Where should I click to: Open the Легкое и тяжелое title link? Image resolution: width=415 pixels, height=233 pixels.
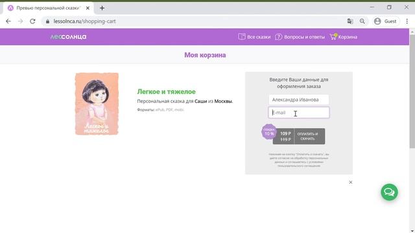click(x=166, y=92)
